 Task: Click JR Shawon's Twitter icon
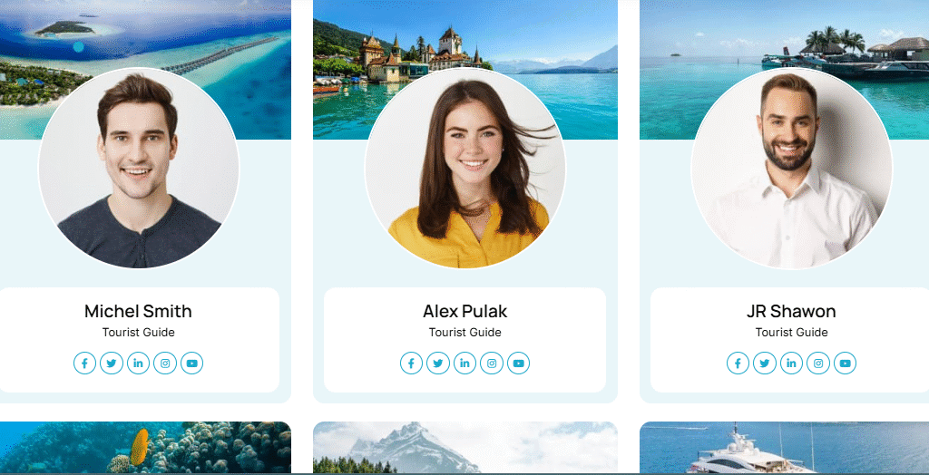[765, 364]
